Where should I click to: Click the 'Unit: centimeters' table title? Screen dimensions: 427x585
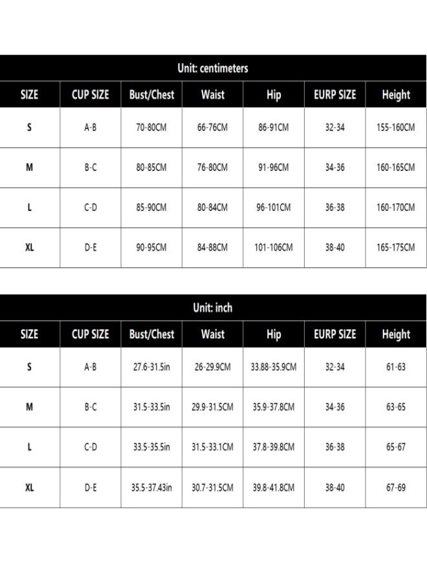coord(213,69)
